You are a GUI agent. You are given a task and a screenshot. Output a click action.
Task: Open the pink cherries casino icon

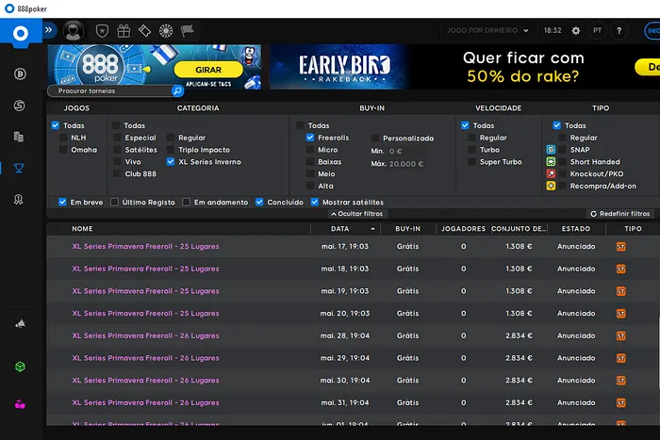click(19, 404)
